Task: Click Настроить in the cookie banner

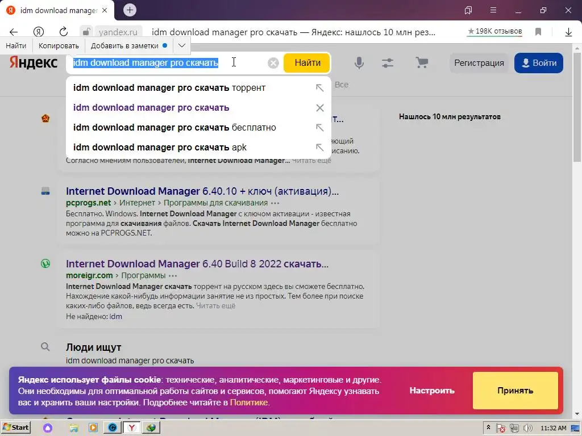Action: (x=432, y=391)
